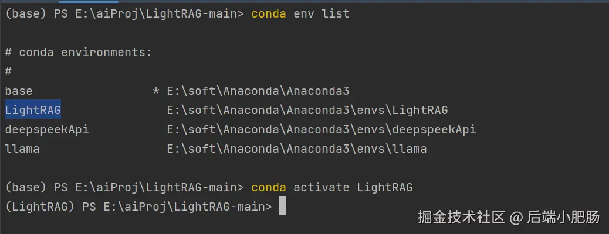This screenshot has width=609, height=234.
Task: Click the terminal cursor block at the prompt
Action: [x=283, y=206]
